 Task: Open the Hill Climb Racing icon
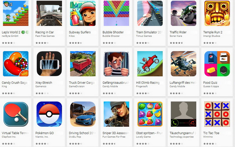pyautogui.click(x=150, y=64)
